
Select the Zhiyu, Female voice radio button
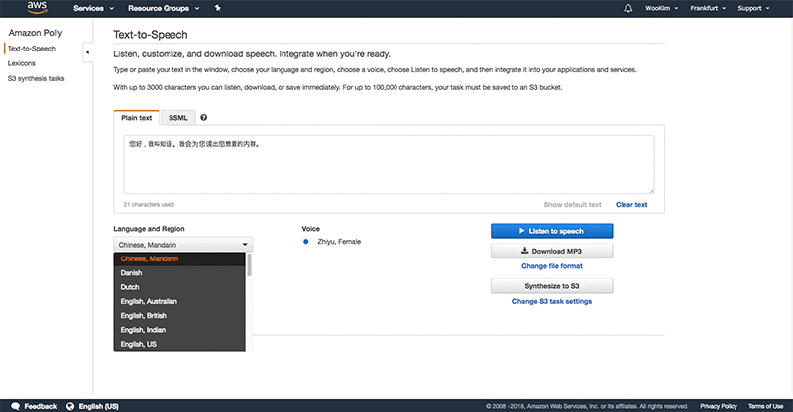coord(307,242)
